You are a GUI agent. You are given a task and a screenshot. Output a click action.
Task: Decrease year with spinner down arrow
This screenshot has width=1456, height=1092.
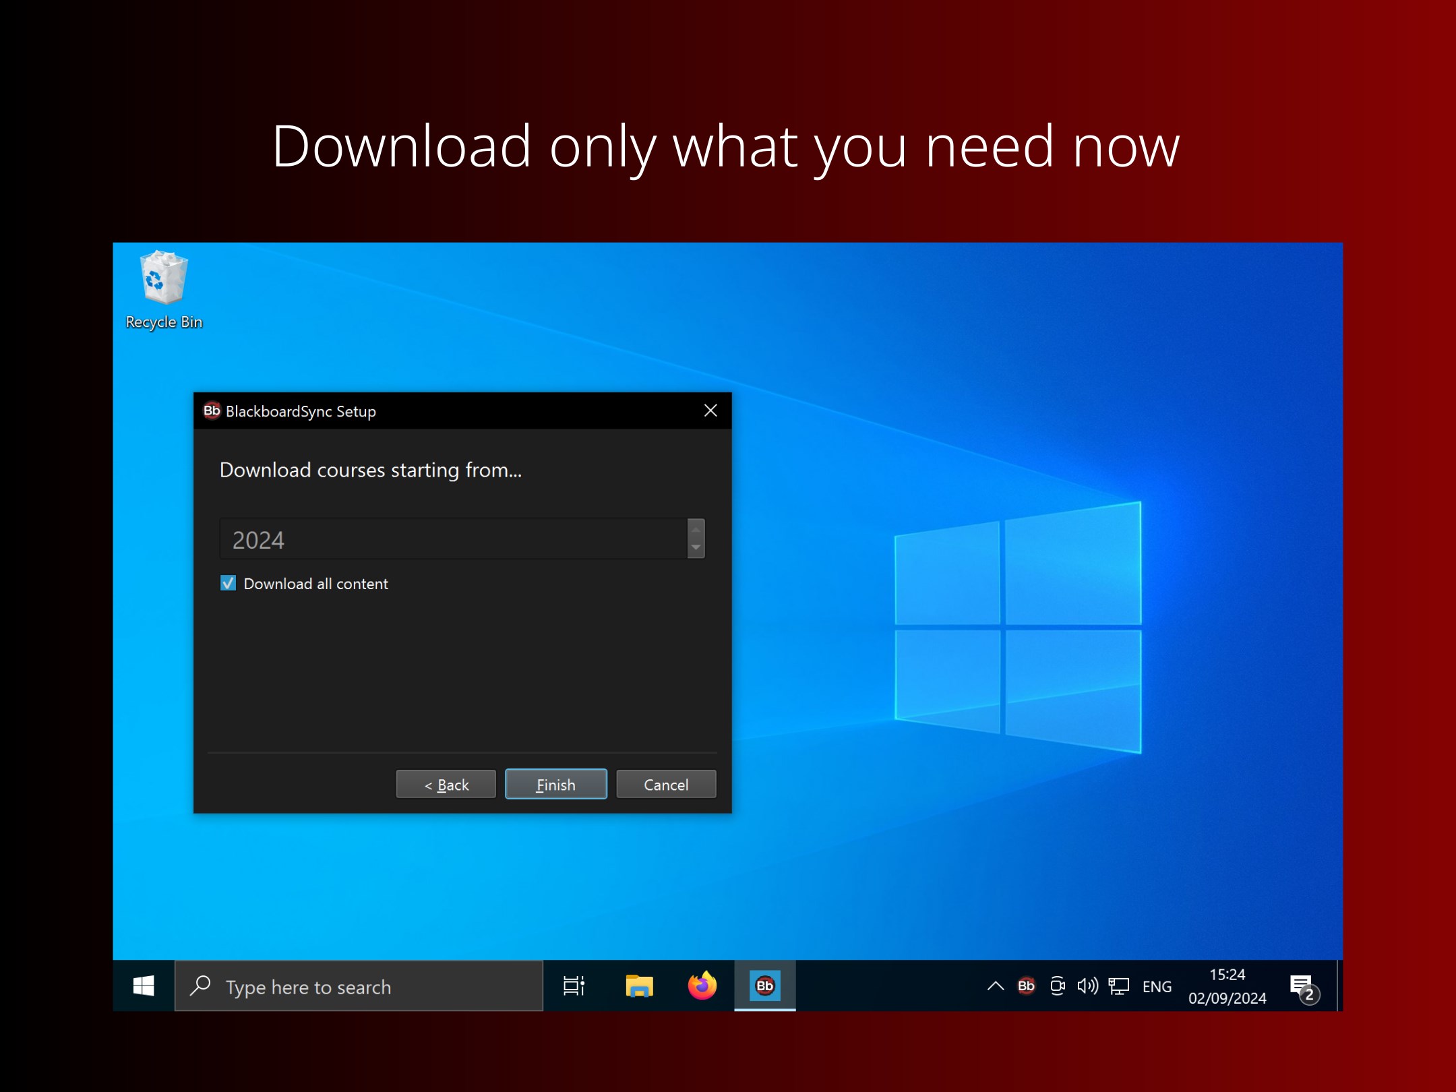tap(696, 548)
